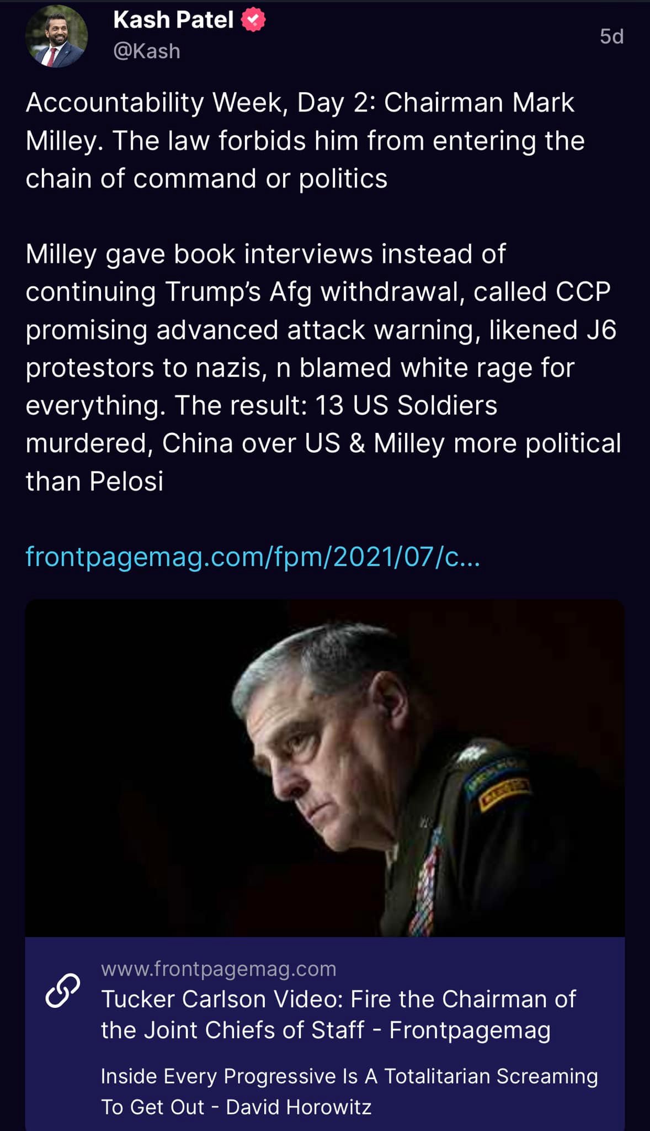Open the @Kash handle

click(147, 51)
